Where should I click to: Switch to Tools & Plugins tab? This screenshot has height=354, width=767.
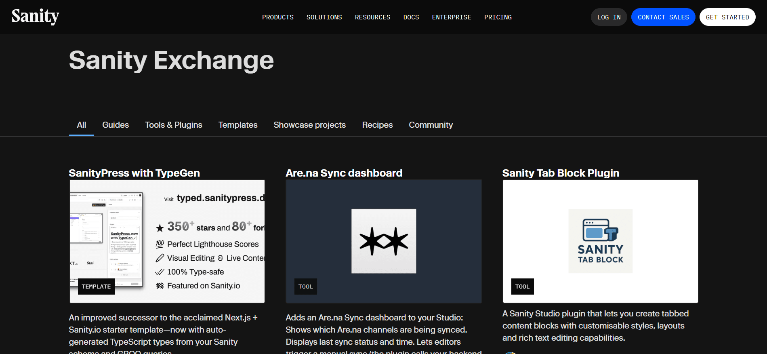point(173,125)
